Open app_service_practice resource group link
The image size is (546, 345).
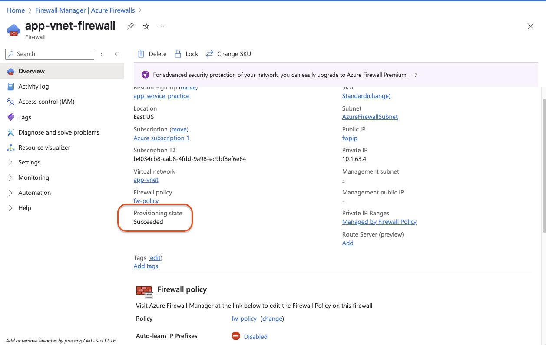(162, 96)
